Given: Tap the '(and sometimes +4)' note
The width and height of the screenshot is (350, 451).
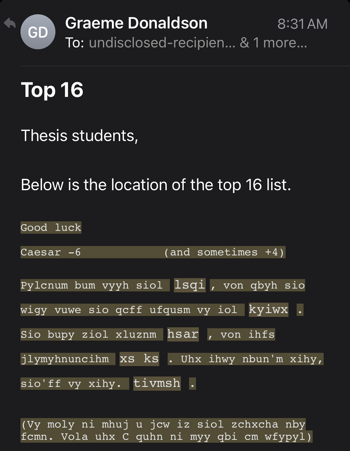Looking at the screenshot, I should point(224,252).
